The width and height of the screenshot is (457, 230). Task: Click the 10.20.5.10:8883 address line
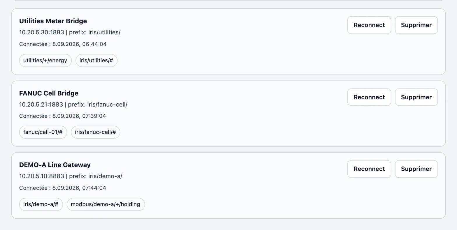click(71, 176)
